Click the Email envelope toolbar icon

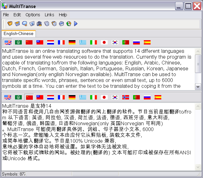tap(61, 24)
